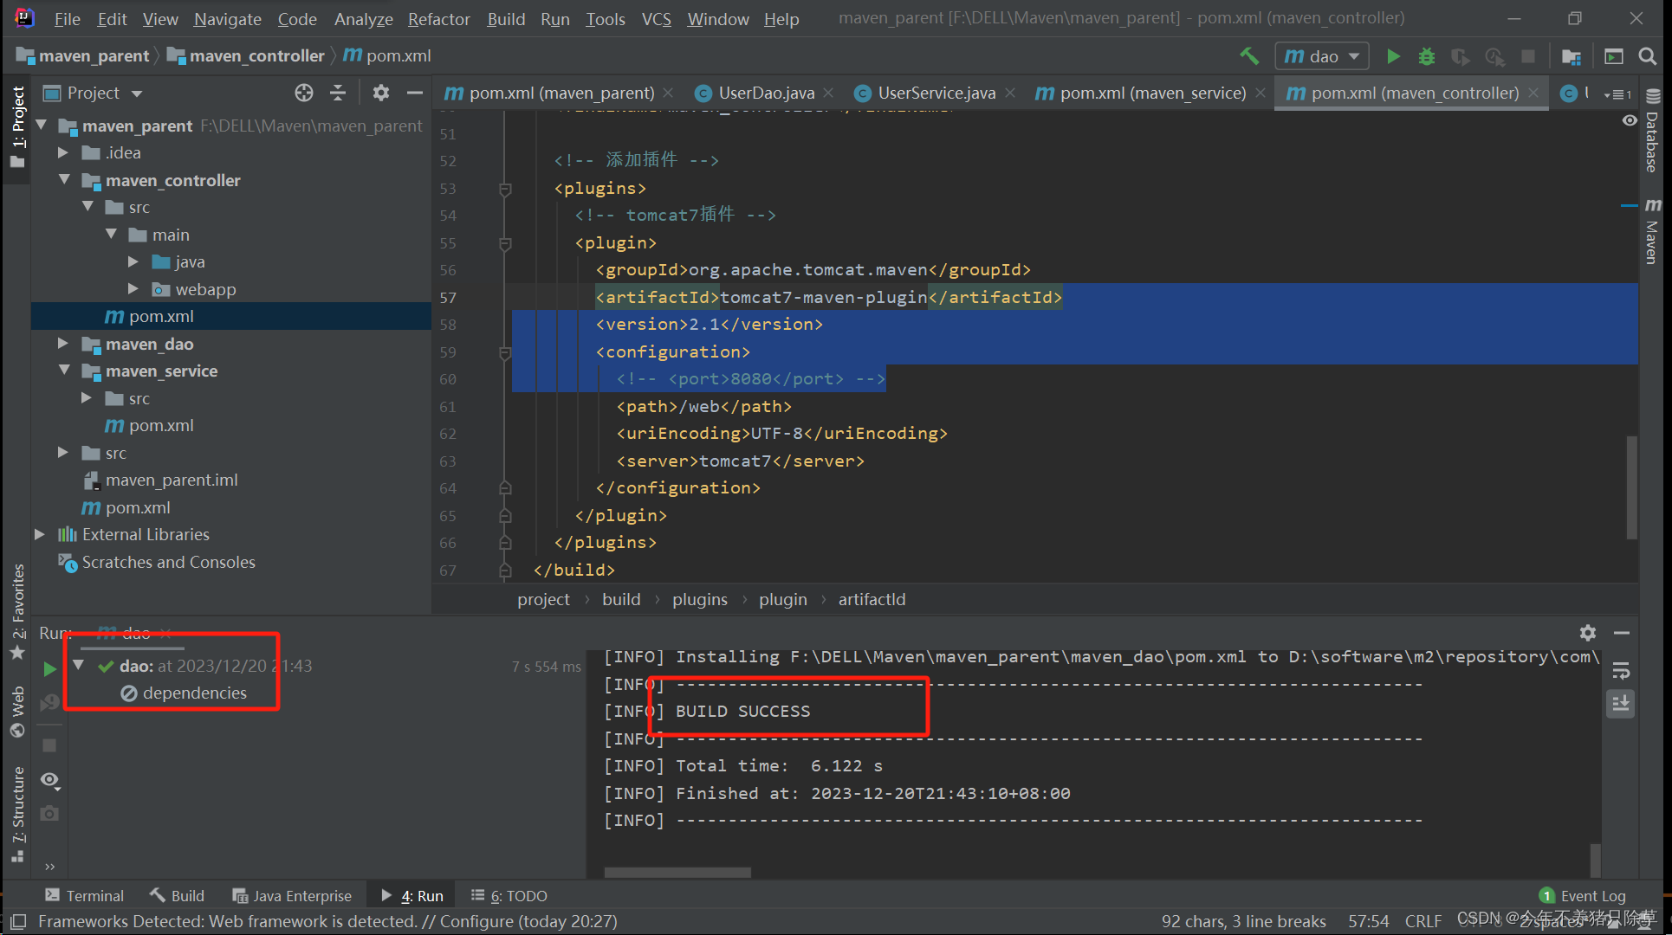Open the Structure side tool window

point(17,814)
